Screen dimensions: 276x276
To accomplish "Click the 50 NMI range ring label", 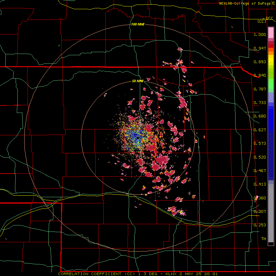I will click(138, 81).
